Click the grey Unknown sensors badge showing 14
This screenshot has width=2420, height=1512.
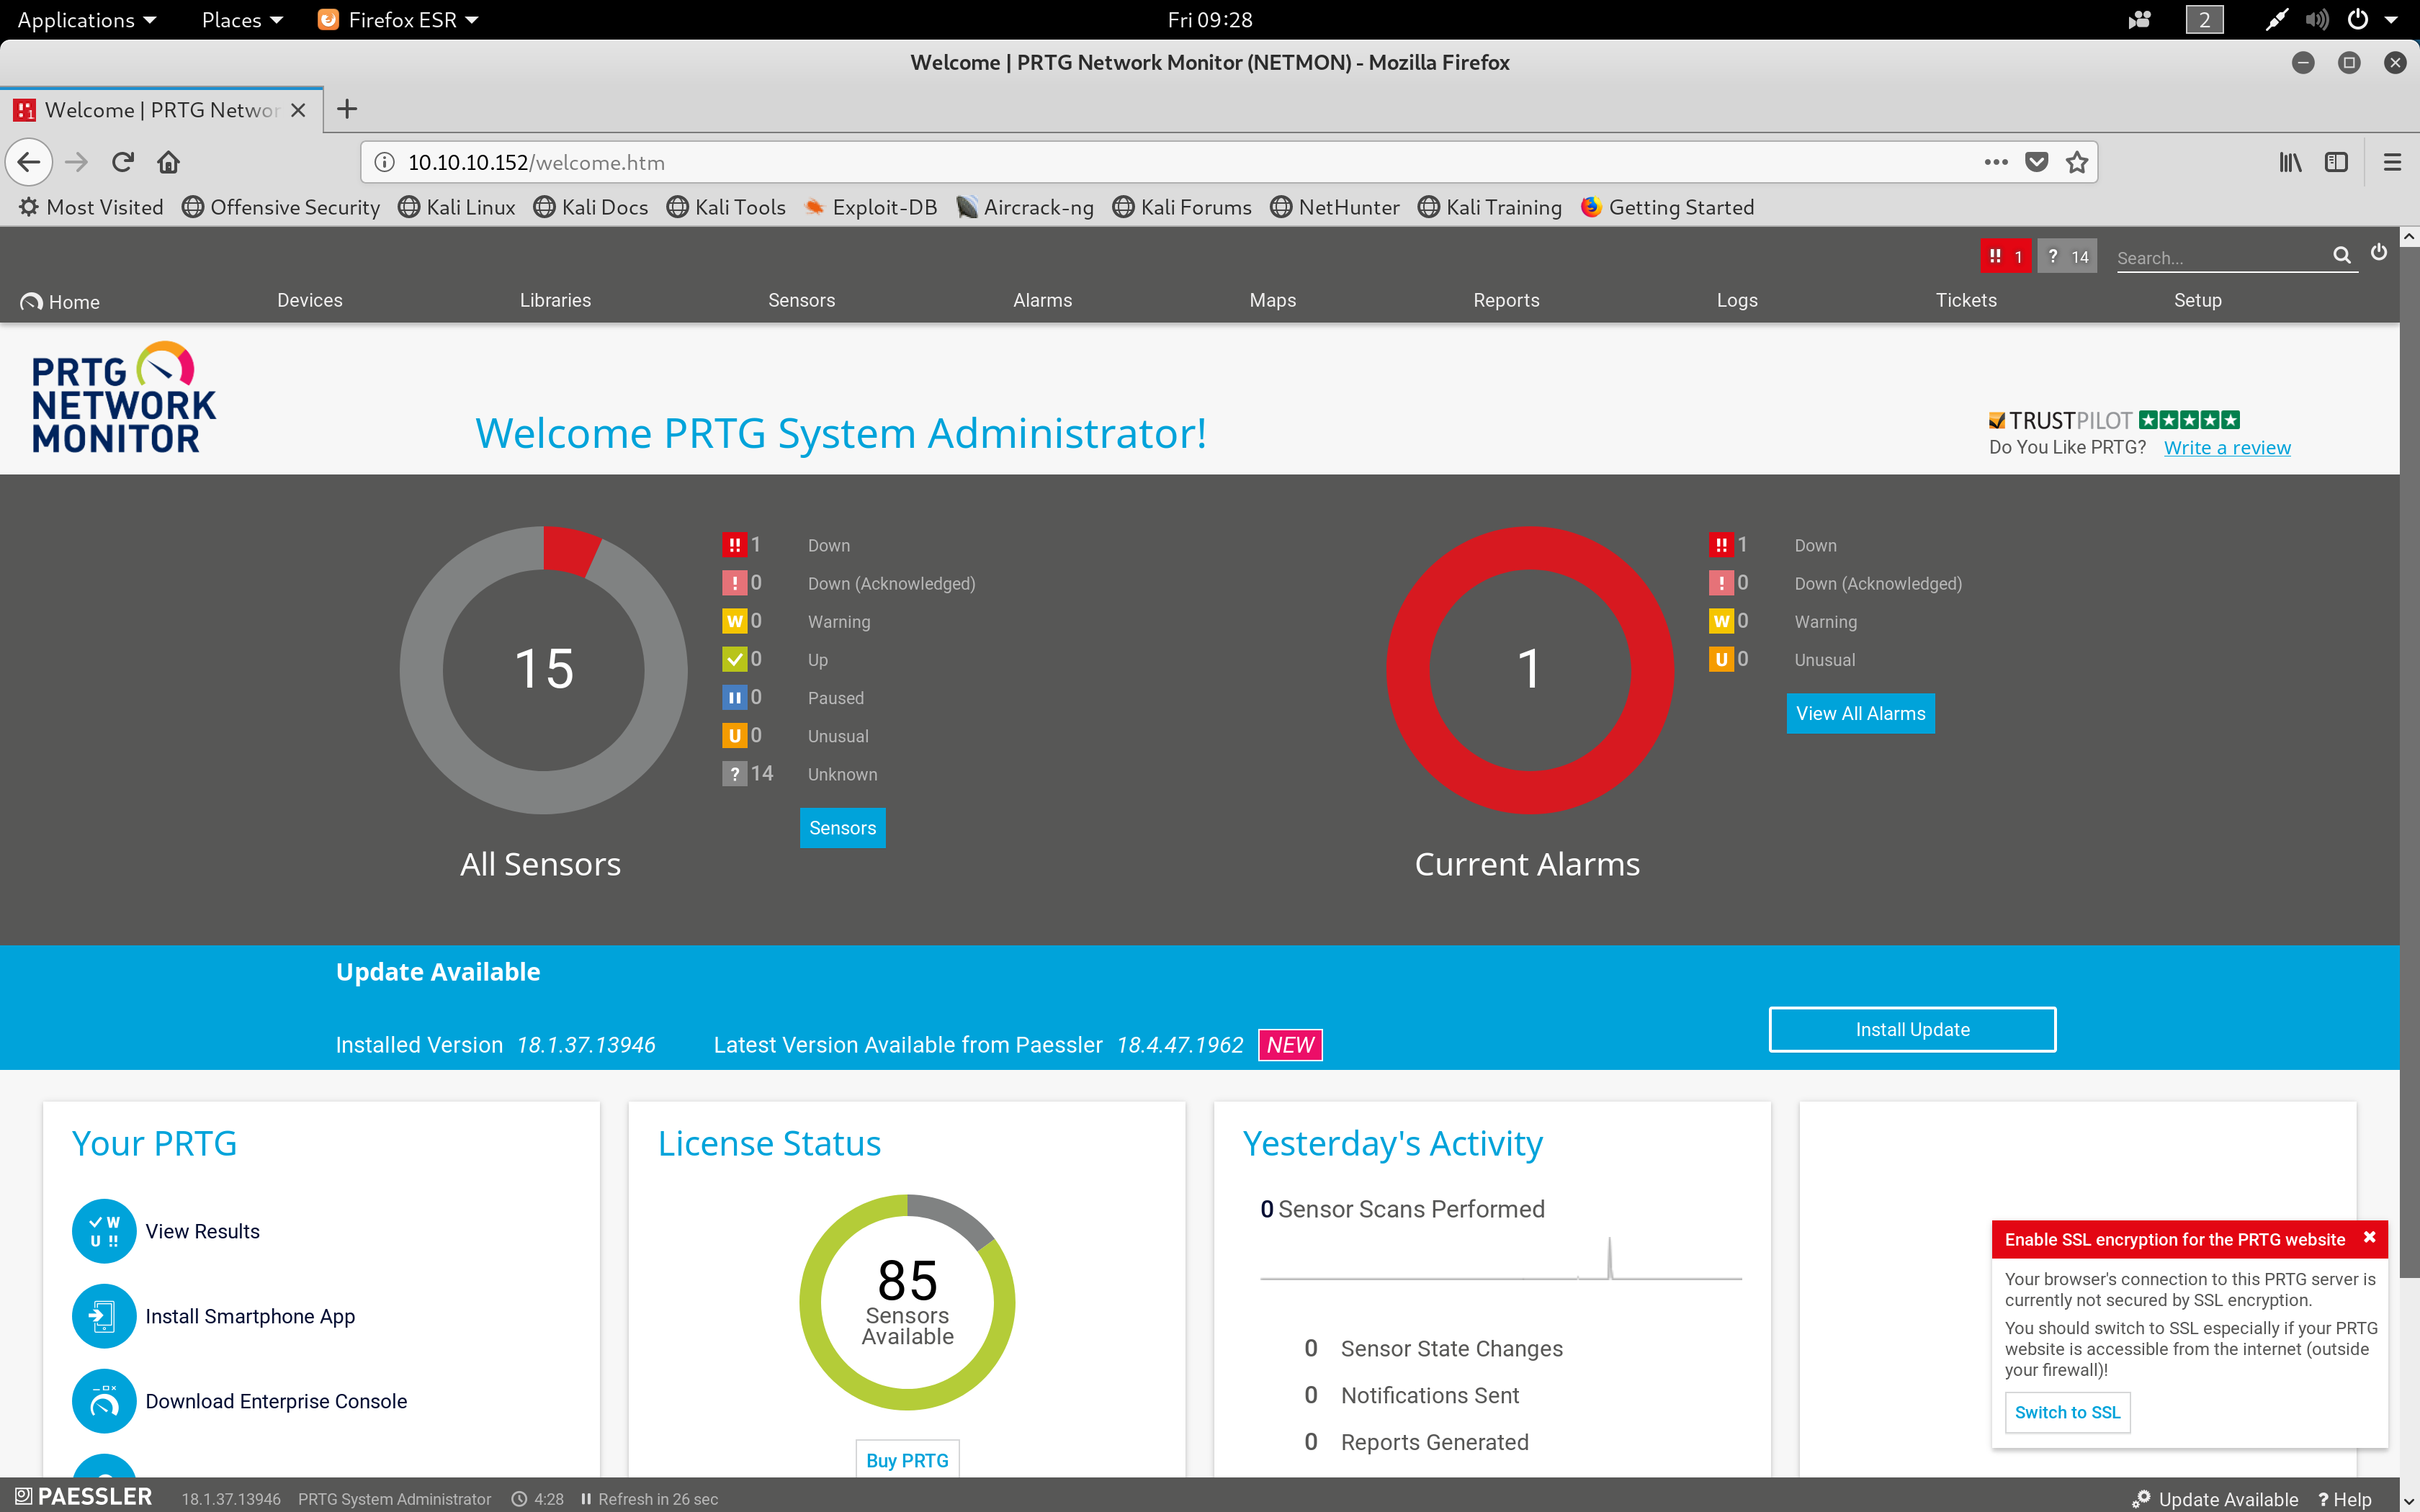pyautogui.click(x=2067, y=257)
